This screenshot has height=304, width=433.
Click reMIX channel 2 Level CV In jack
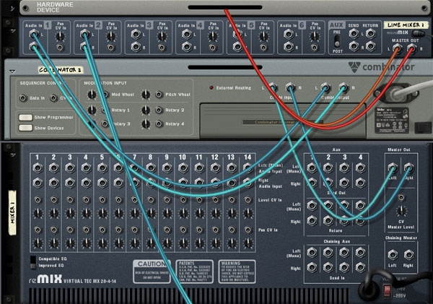click(x=54, y=200)
